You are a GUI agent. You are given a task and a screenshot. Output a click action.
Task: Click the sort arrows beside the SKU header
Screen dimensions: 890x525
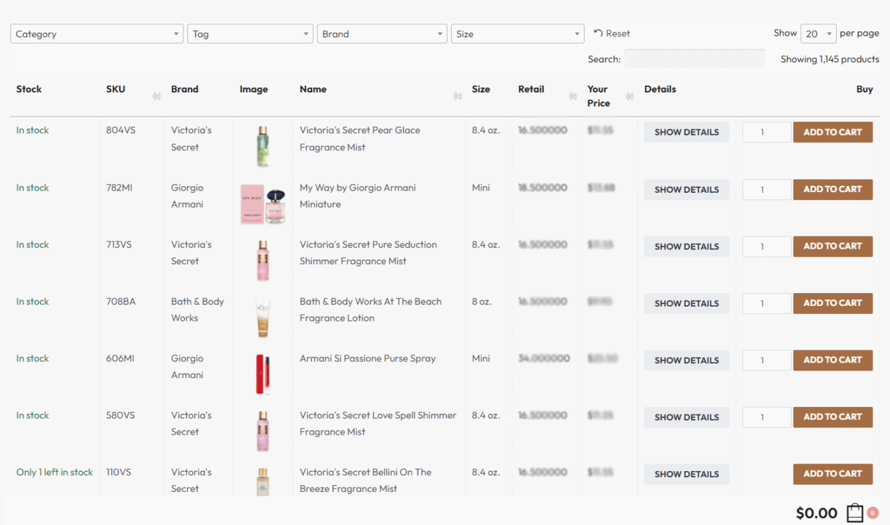(156, 96)
